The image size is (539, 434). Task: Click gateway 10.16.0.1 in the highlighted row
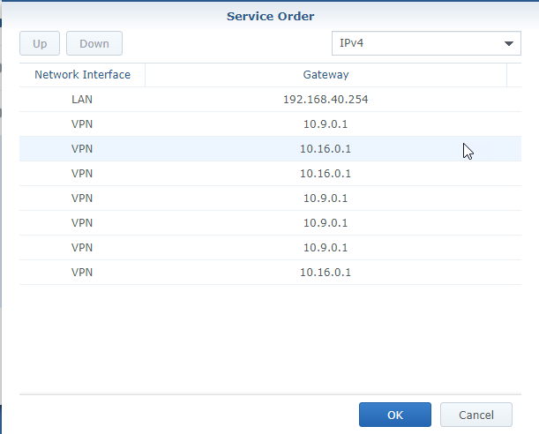point(326,149)
